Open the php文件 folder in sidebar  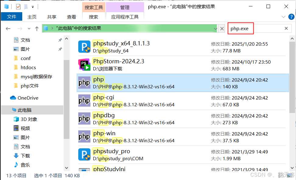(26, 86)
